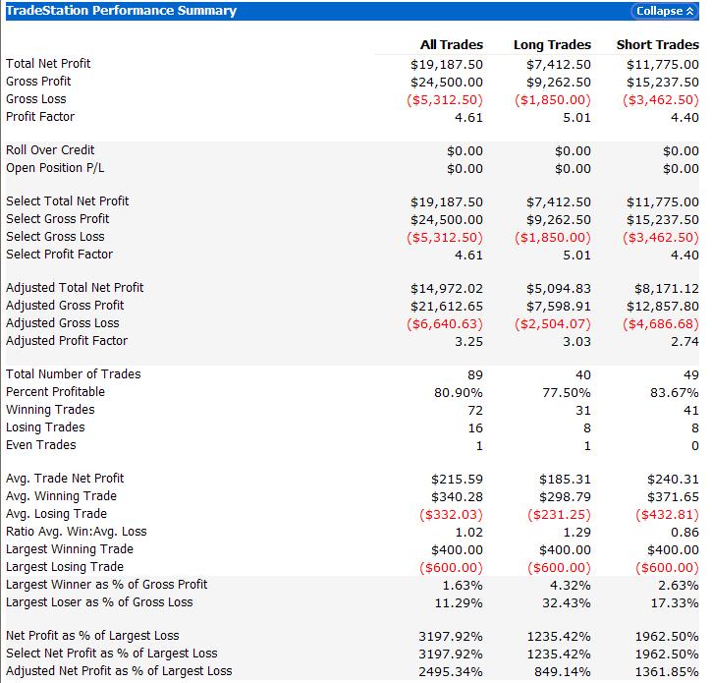Screen dimensions: 712x683
Task: Click Largest Loser as % of Gross Loss
Action: coord(99,602)
